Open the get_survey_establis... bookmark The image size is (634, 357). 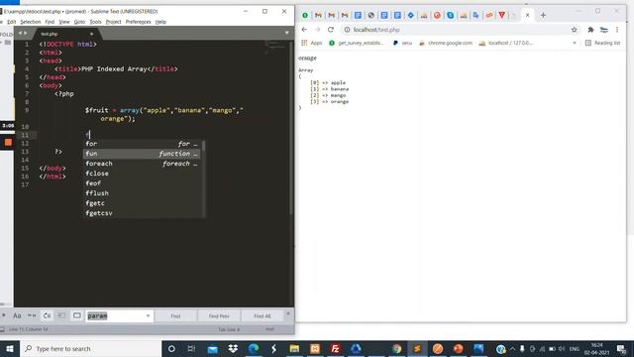356,43
